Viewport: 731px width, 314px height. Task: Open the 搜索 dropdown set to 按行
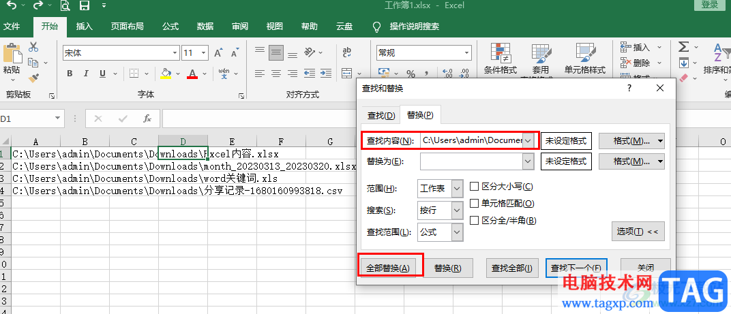(x=458, y=210)
